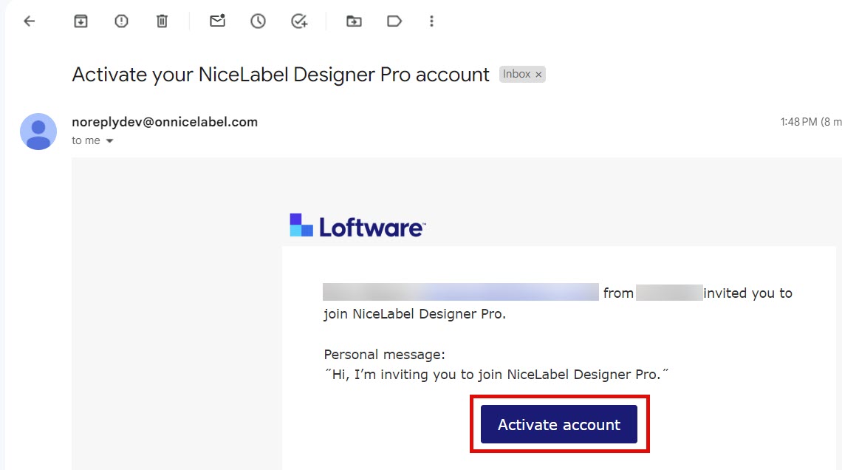This screenshot has width=842, height=470.
Task: Click the Inbox label chip
Action: click(517, 75)
